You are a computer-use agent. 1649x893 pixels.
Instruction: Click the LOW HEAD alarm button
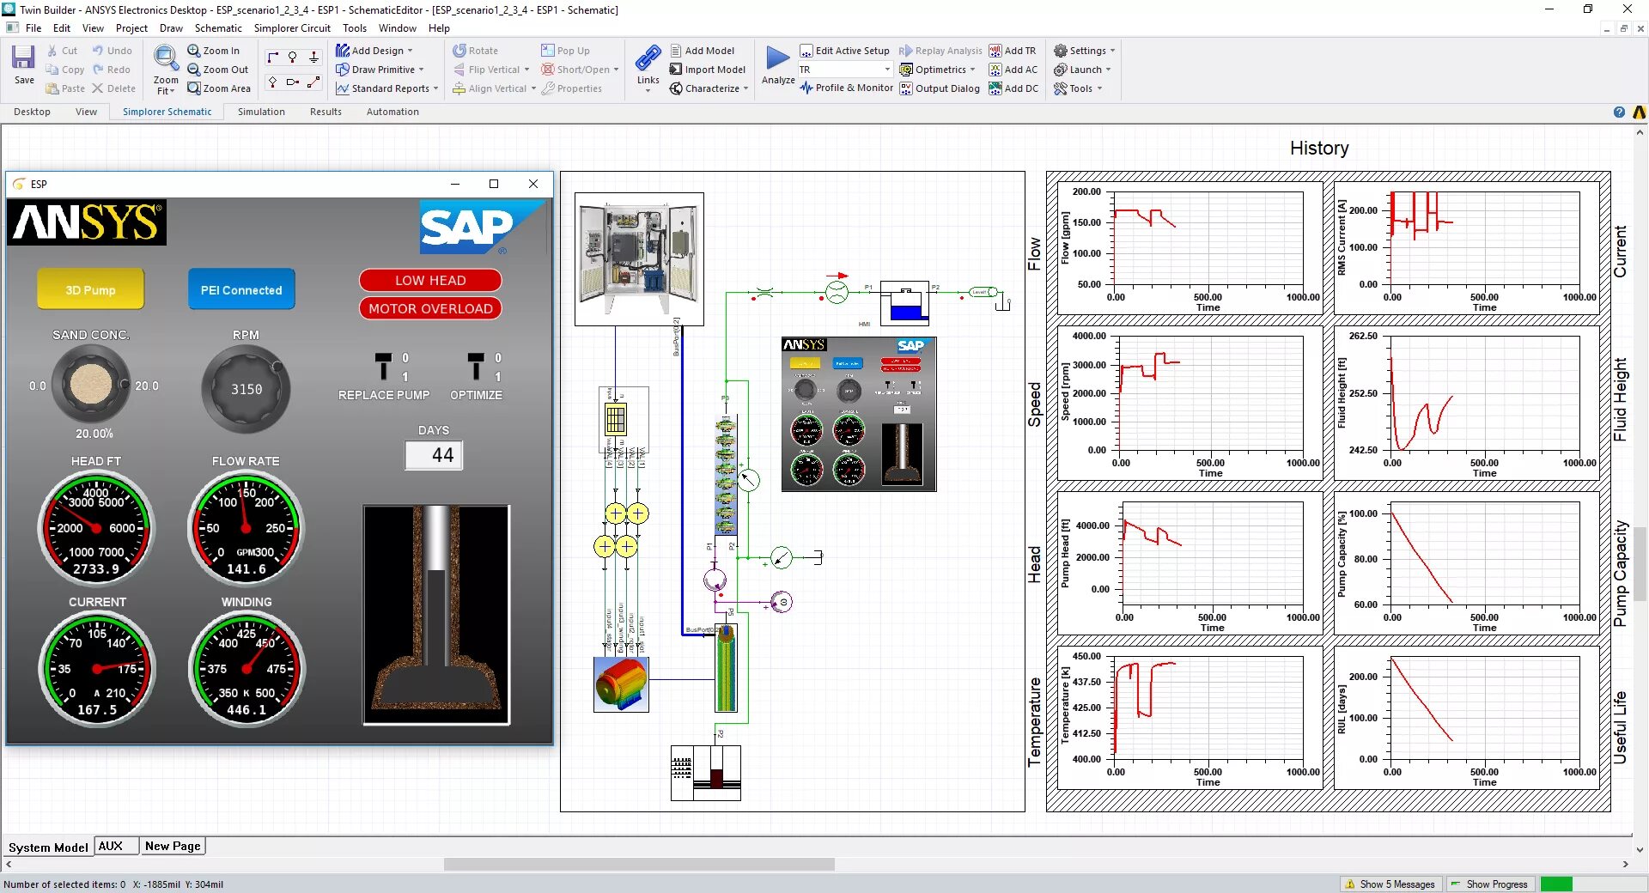(x=430, y=280)
